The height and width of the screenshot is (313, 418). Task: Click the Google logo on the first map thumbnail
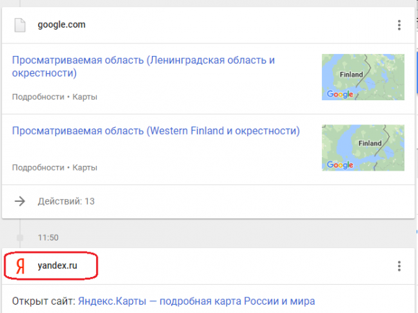point(340,95)
